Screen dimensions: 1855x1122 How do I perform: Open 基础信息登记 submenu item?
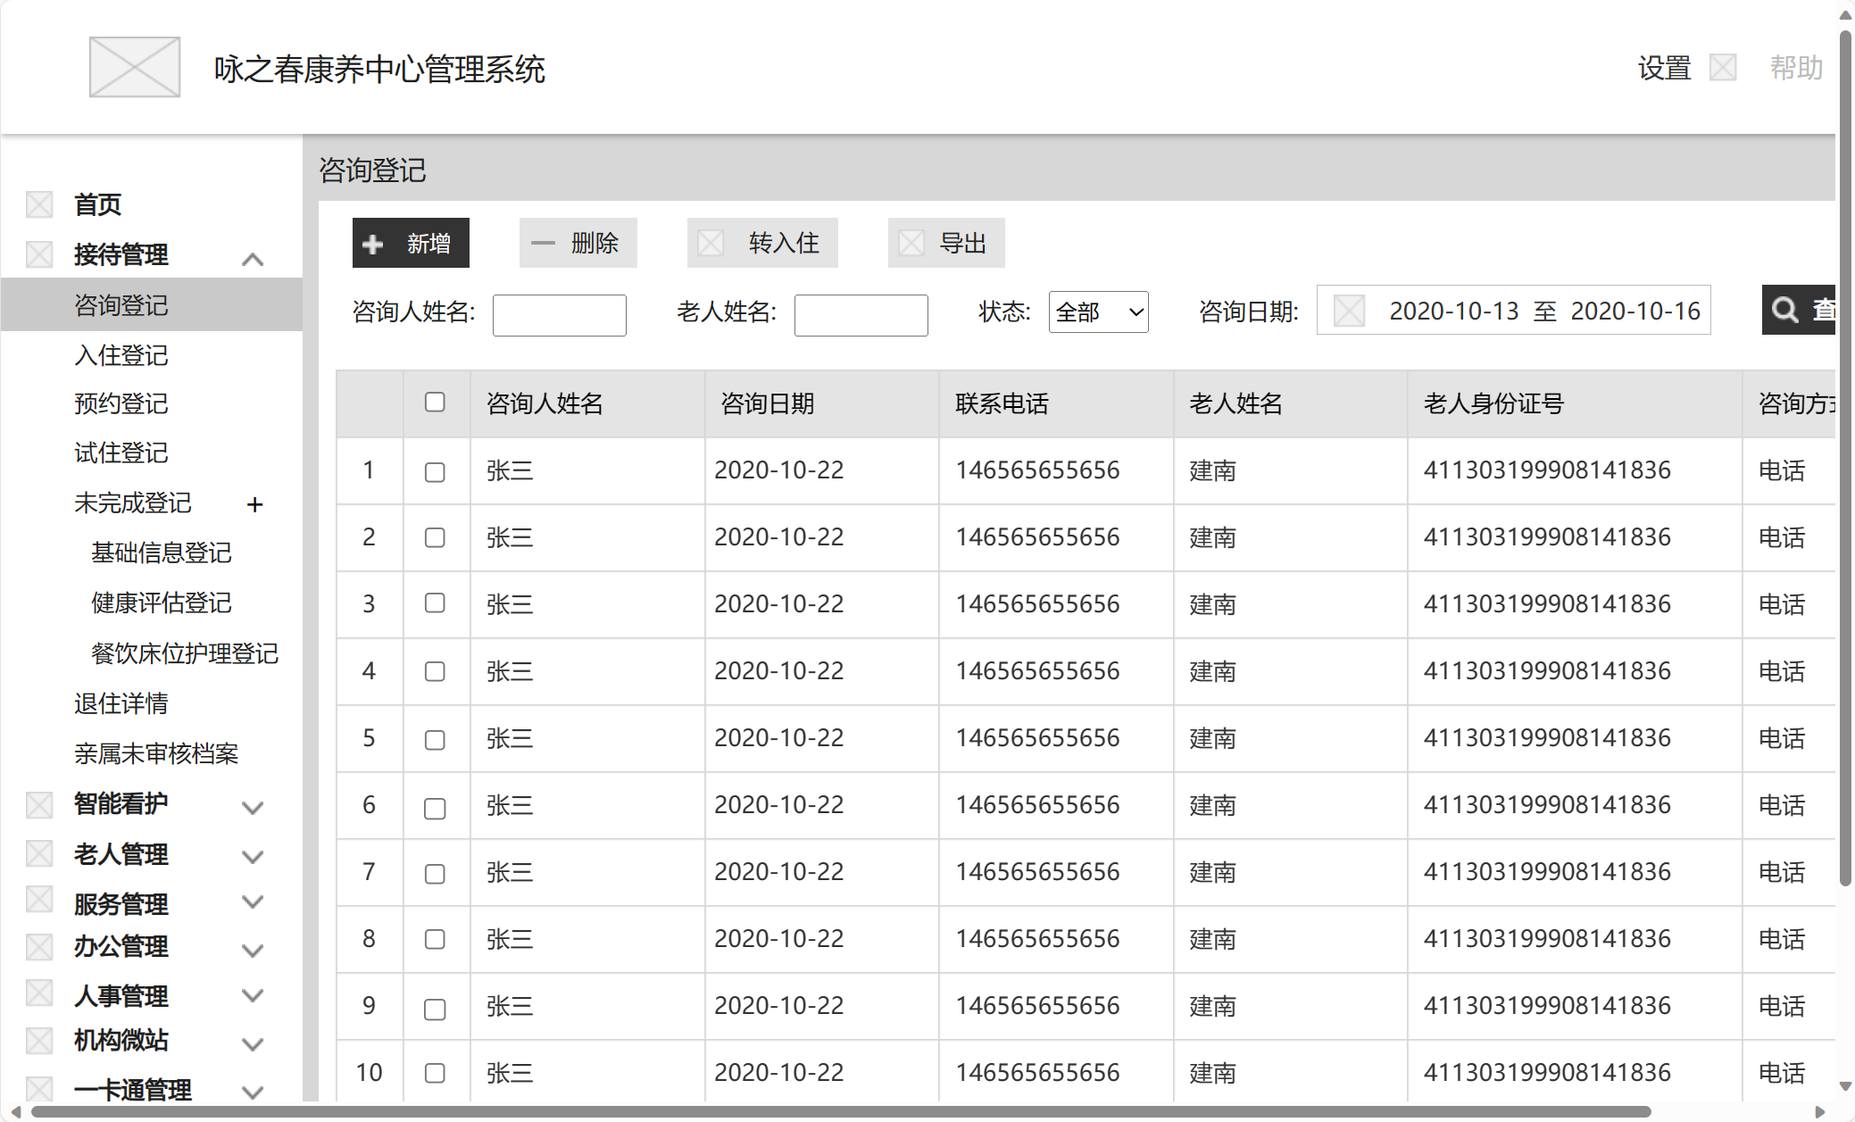pos(162,553)
